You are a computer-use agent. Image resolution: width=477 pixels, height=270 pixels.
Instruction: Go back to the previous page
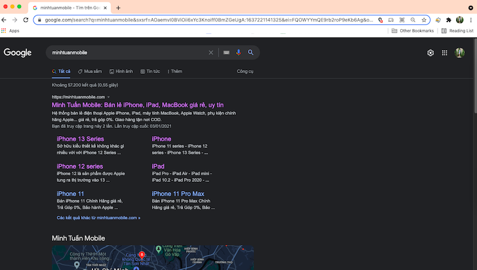coord(4,20)
